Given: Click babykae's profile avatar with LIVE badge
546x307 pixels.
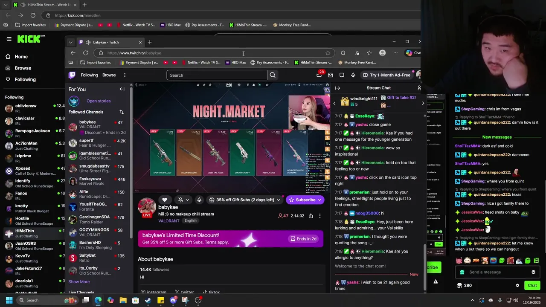Looking at the screenshot, I should 147,208.
